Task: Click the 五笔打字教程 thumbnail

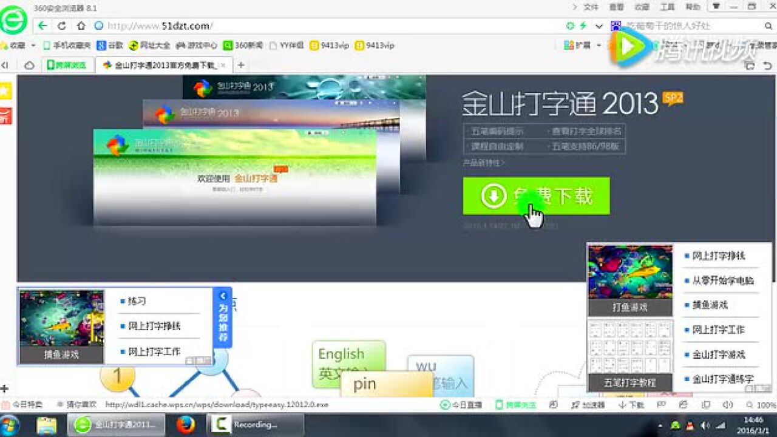Action: pyautogui.click(x=630, y=356)
